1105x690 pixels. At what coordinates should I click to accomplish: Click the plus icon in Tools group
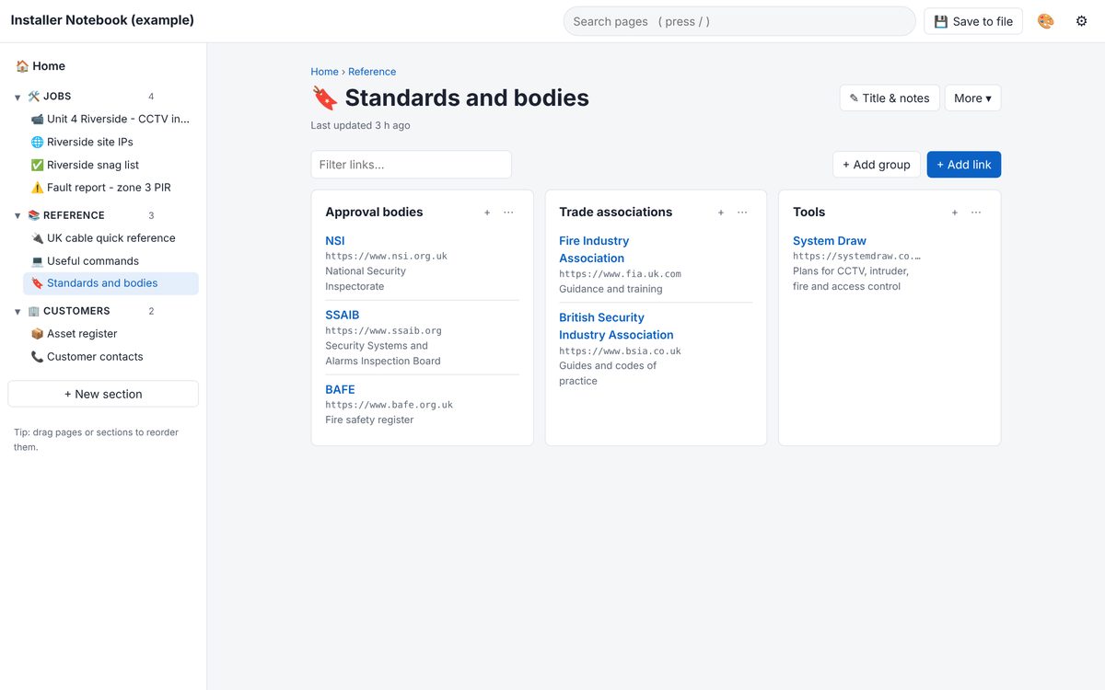955,213
